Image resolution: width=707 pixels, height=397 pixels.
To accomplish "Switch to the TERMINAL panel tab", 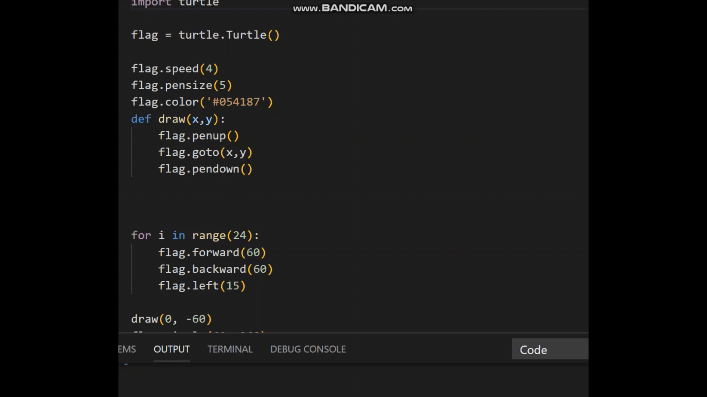I will (x=230, y=349).
